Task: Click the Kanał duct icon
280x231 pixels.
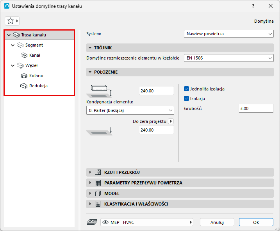Action: point(24,55)
